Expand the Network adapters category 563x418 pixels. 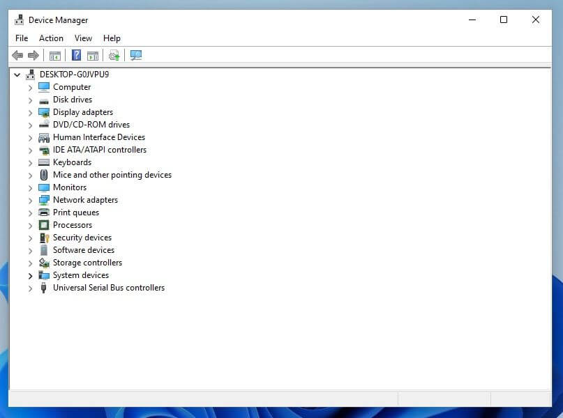click(x=29, y=200)
